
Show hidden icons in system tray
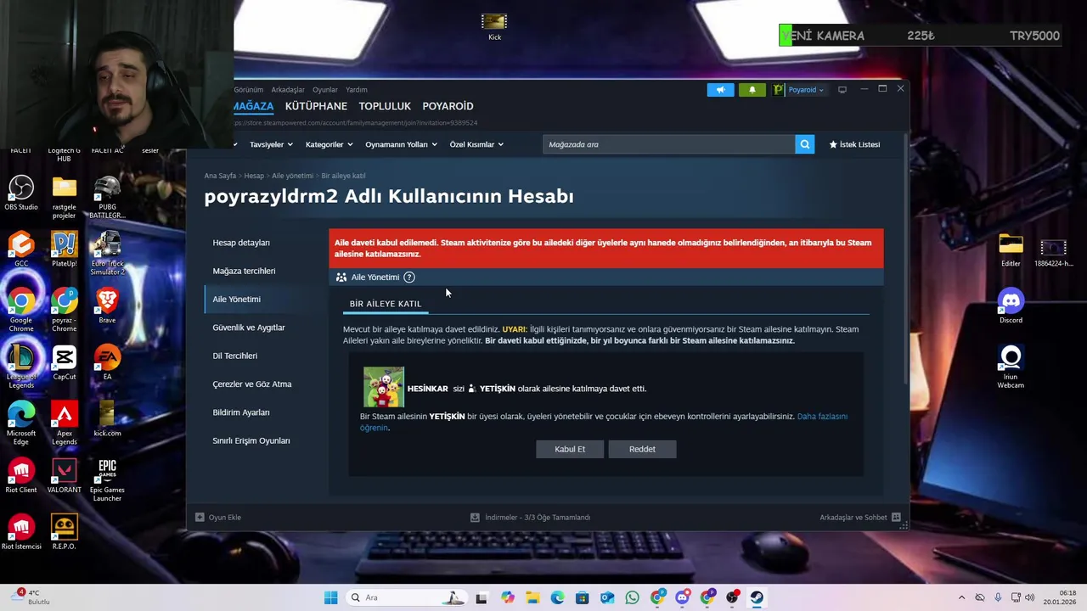point(961,597)
